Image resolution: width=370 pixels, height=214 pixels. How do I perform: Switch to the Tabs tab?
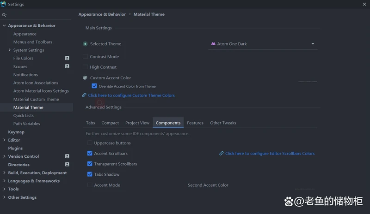pos(90,123)
